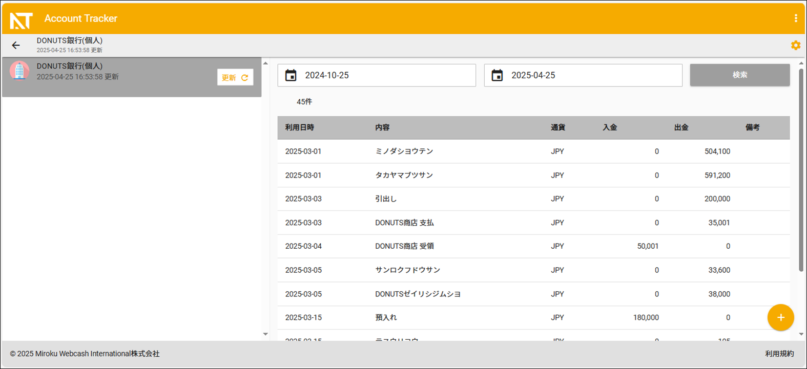Click the 38,000 withdrawal amount
This screenshot has height=369, width=807.
[719, 294]
